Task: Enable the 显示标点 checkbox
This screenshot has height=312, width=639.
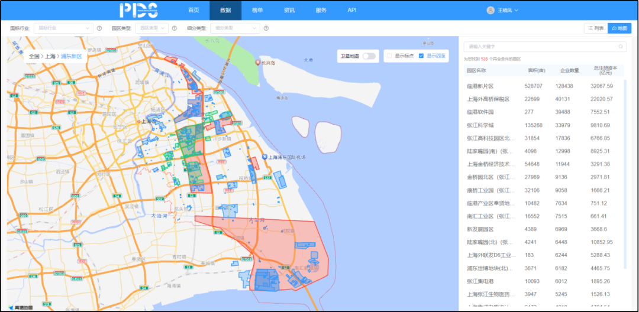Action: [389, 56]
